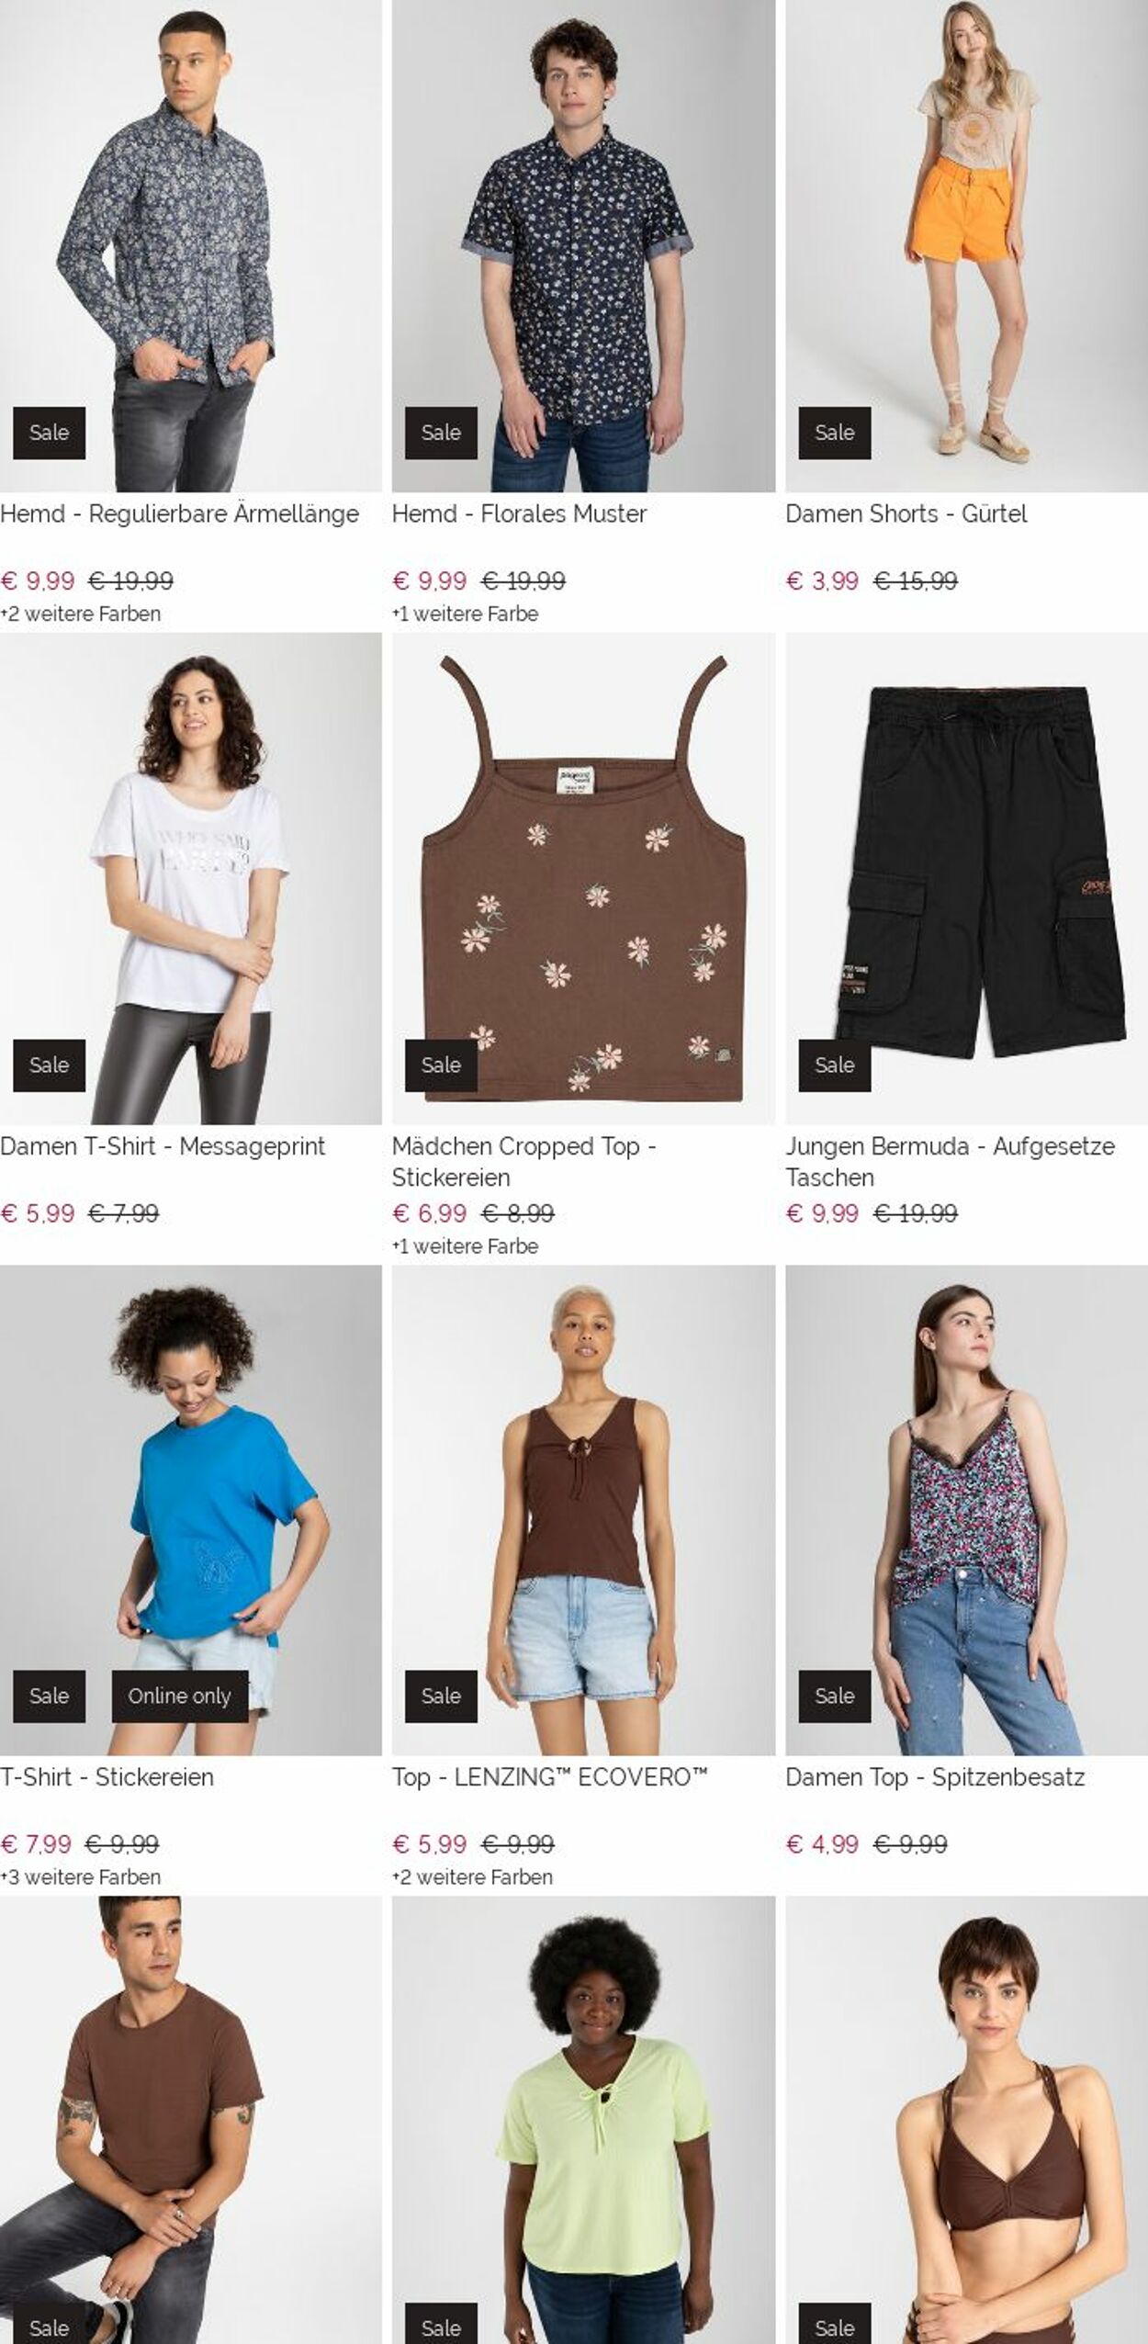The height and width of the screenshot is (2344, 1148).
Task: Select the brown Mädchen Cropped Top image
Action: pos(583,879)
